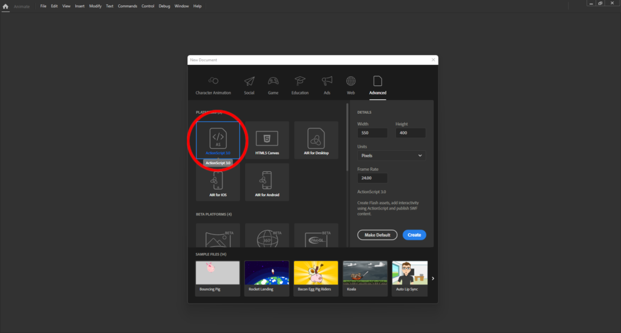Open the Character Animation preset category
The height and width of the screenshot is (333, 621).
[213, 85]
